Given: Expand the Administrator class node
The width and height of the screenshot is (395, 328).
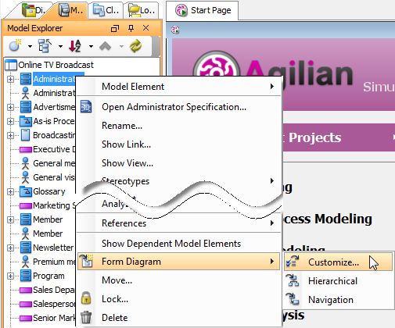Looking at the screenshot, I should point(10,79).
